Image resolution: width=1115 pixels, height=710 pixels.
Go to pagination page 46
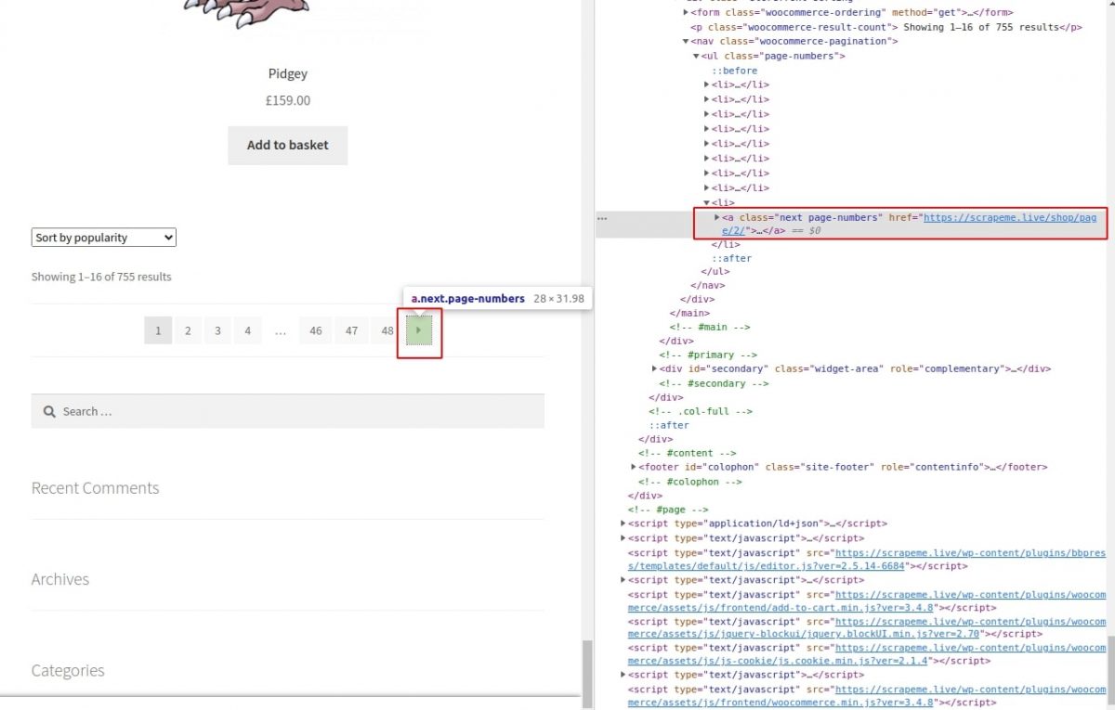317,330
